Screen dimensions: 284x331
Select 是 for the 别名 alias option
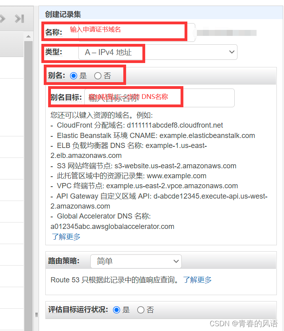click(x=74, y=76)
